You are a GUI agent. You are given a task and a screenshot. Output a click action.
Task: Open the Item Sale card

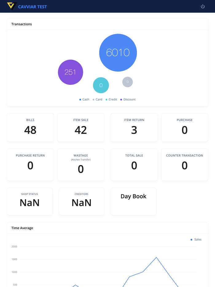(x=81, y=127)
